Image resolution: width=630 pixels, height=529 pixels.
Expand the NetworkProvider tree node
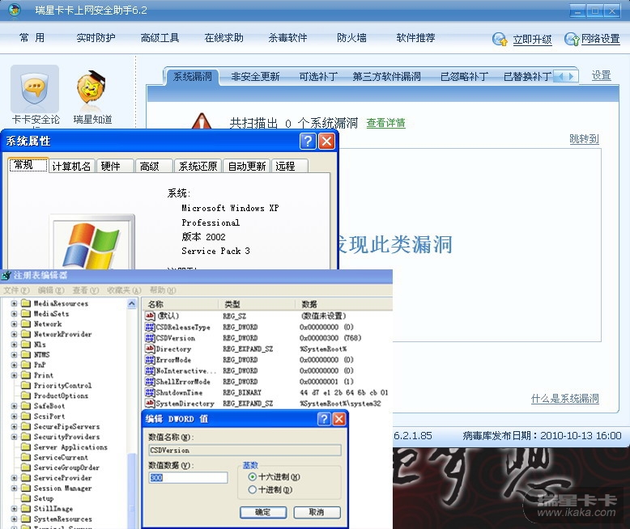pos(14,334)
